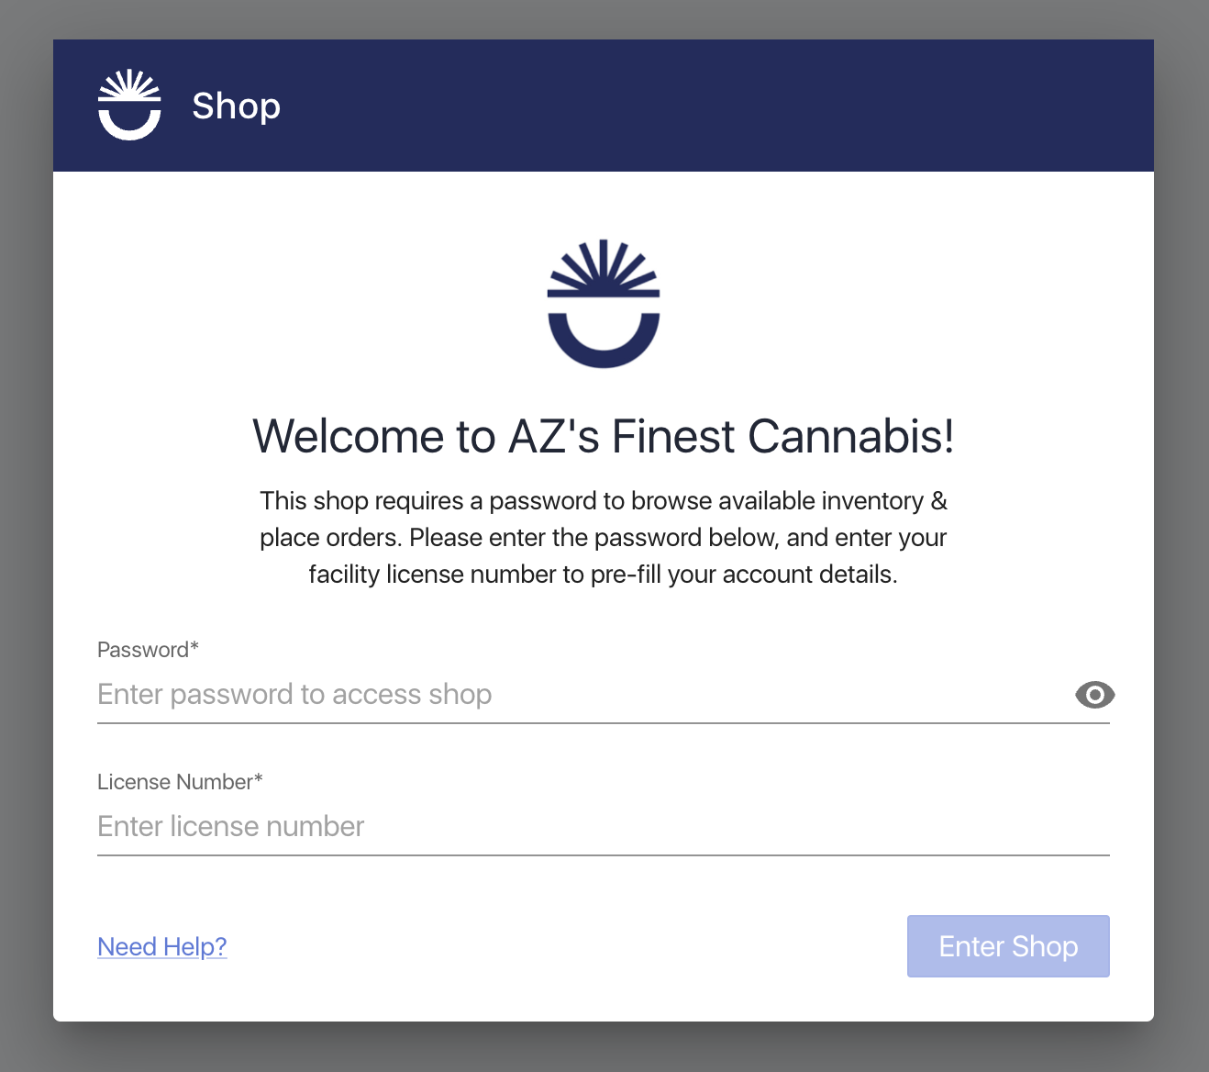The image size is (1209, 1072).
Task: Click the sun rays of the header logo
Action: (129, 84)
